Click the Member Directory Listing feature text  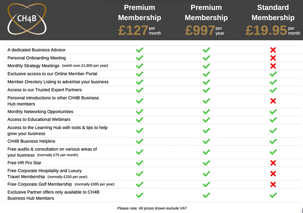click(x=58, y=82)
